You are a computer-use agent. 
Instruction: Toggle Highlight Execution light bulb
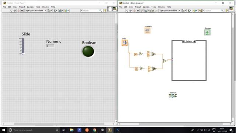pos(142,11)
